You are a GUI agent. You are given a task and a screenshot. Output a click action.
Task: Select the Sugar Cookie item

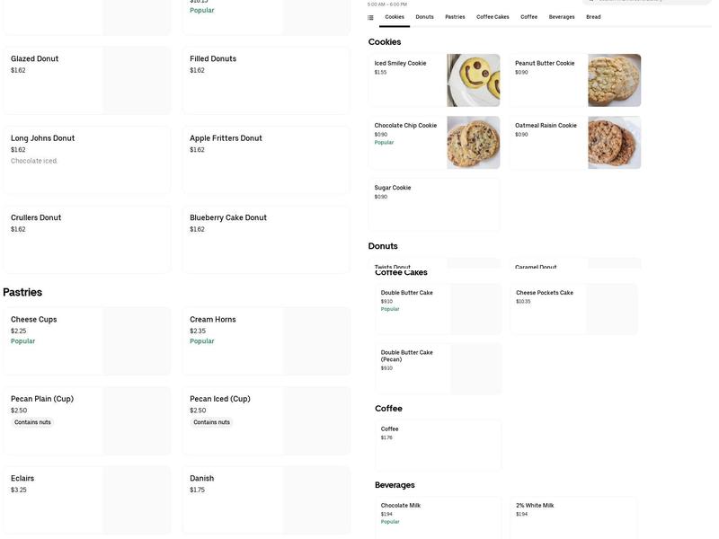tap(433, 204)
